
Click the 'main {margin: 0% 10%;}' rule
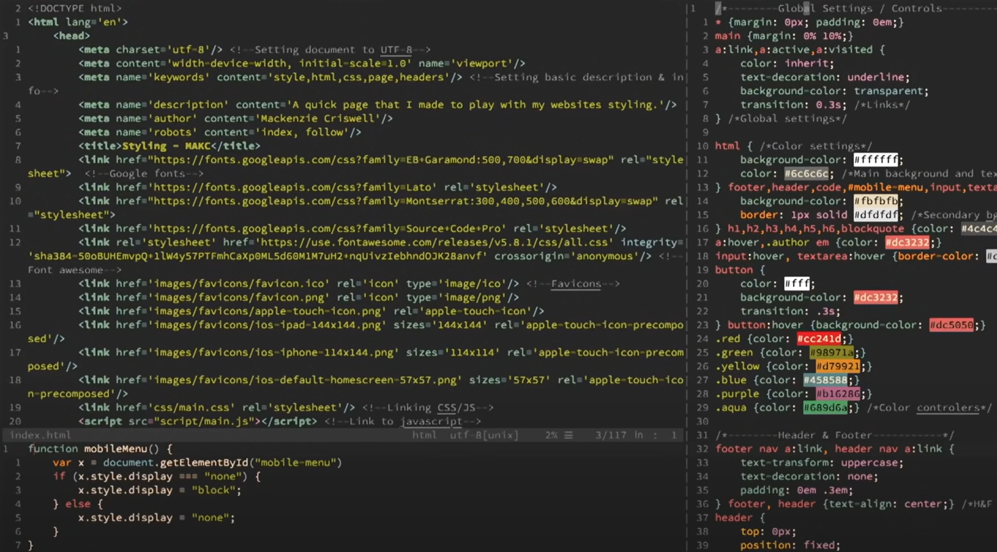pos(784,36)
